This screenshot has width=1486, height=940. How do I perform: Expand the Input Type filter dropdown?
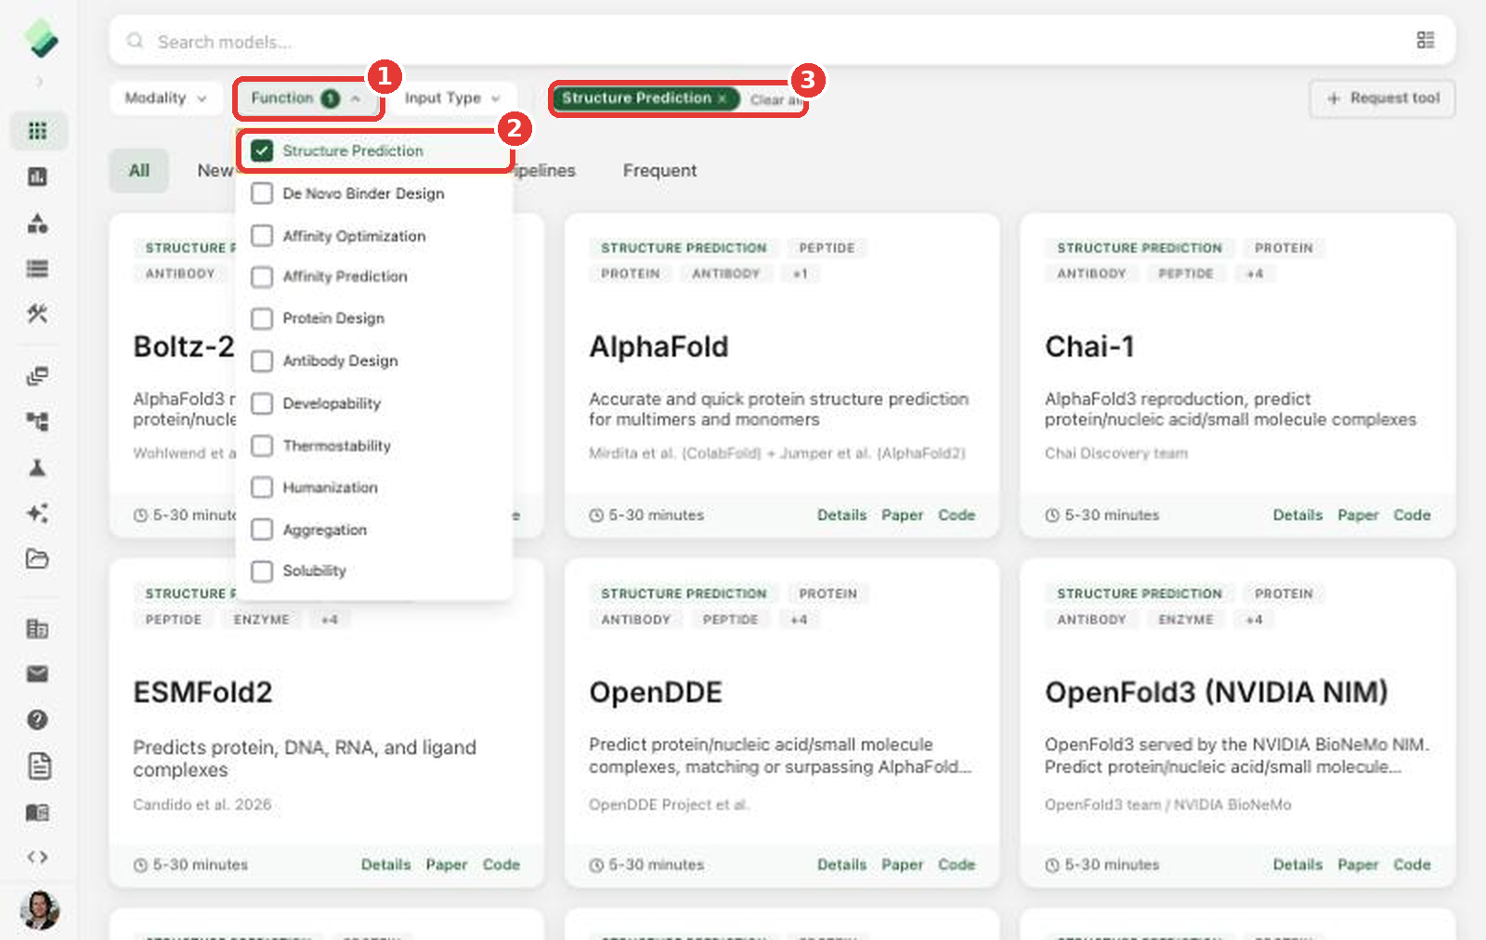(452, 98)
